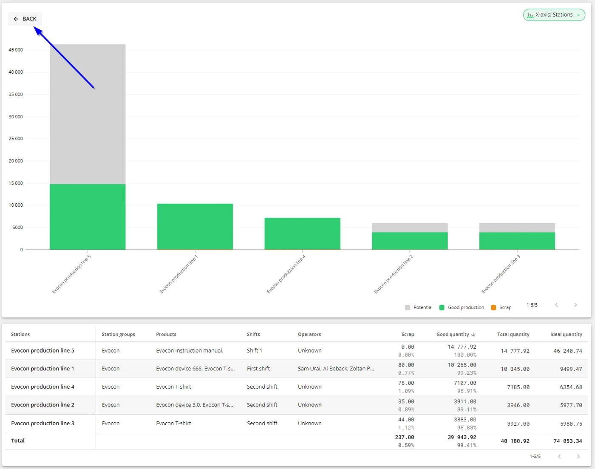Click the BACK button
The height and width of the screenshot is (469, 595).
click(25, 19)
